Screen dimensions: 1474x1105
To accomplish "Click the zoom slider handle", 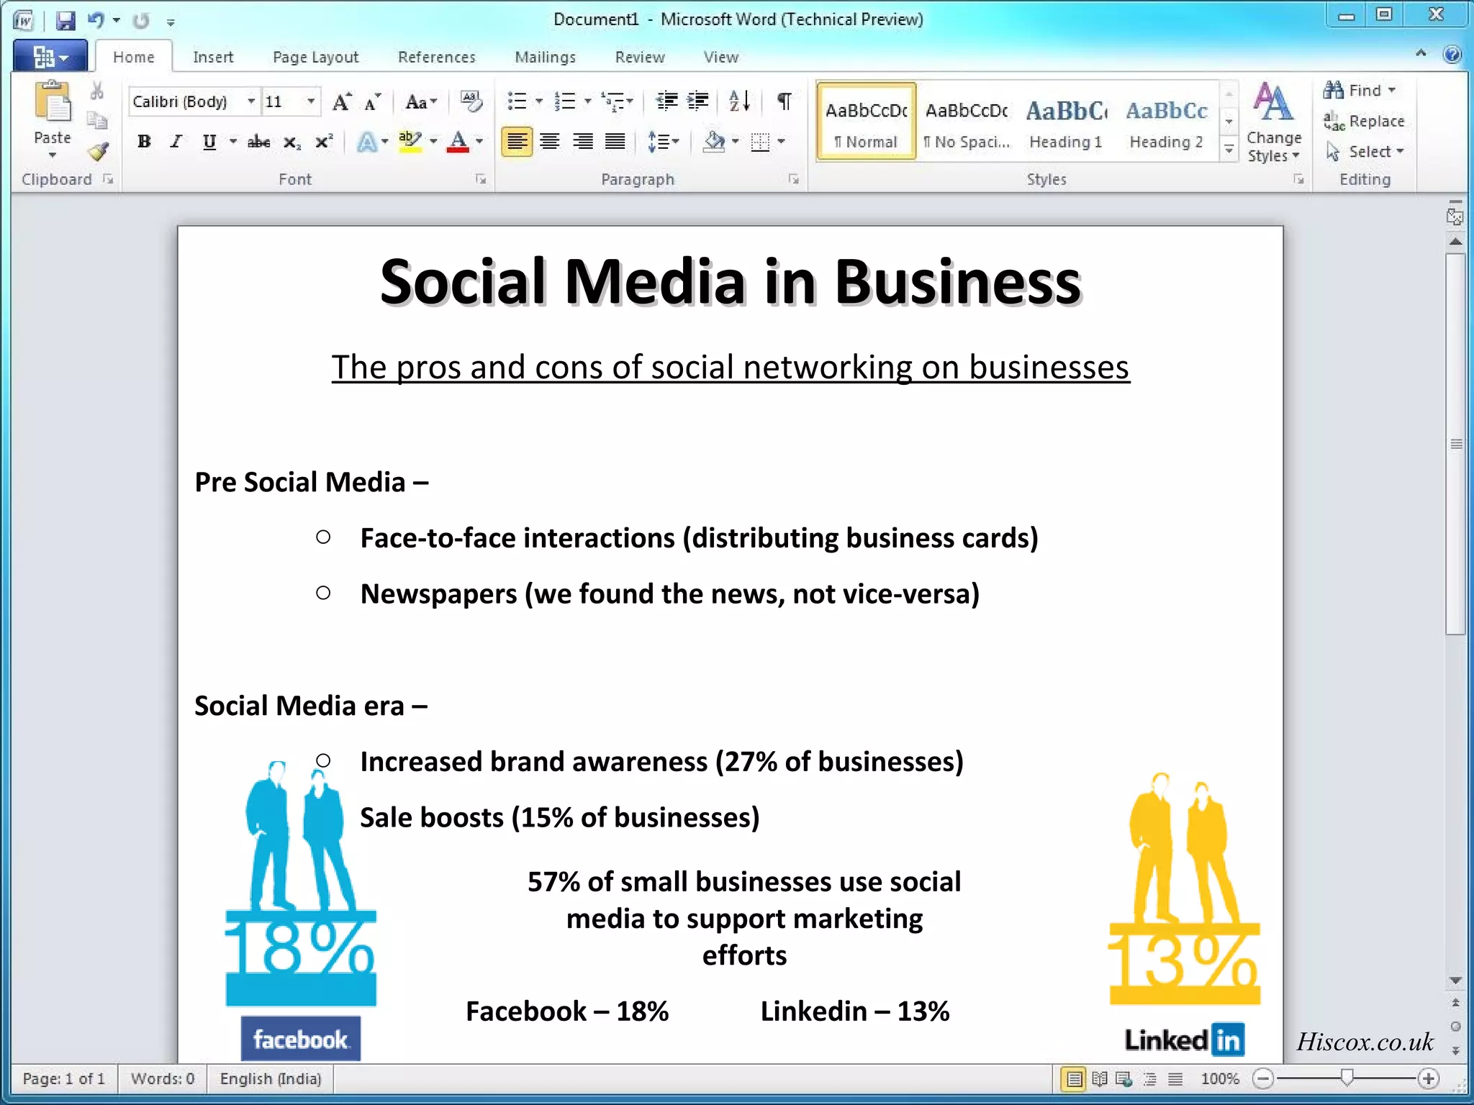I will point(1347,1077).
